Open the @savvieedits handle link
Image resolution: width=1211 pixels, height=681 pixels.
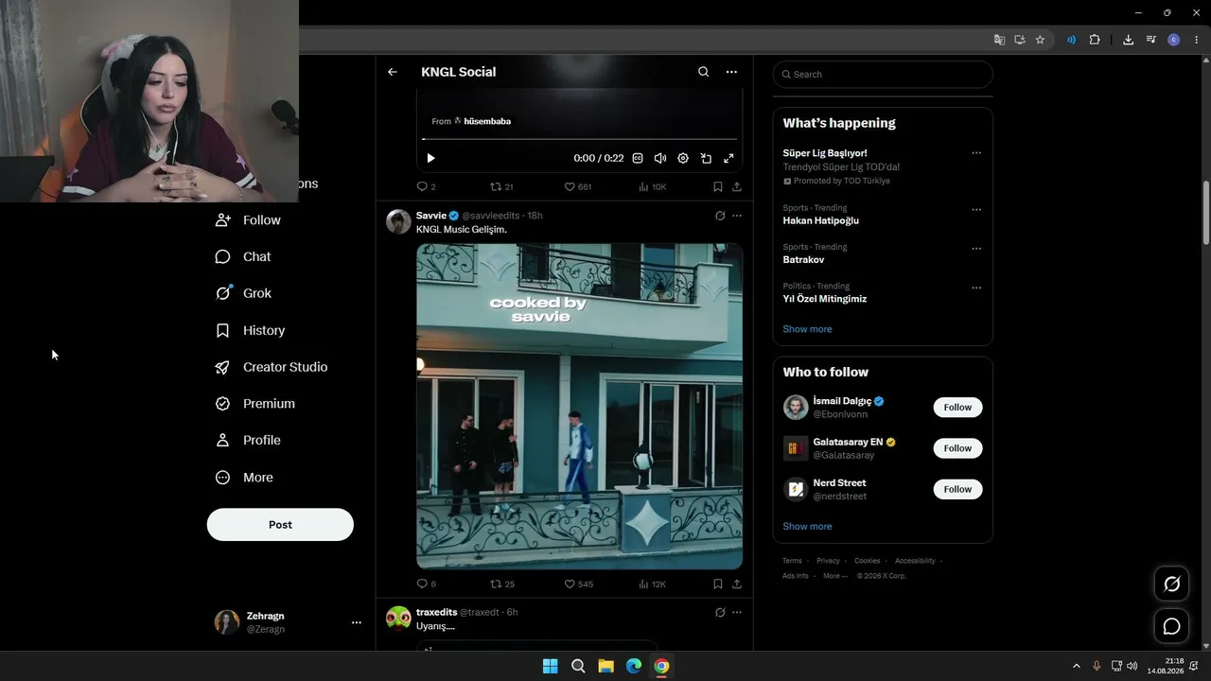[x=491, y=216]
